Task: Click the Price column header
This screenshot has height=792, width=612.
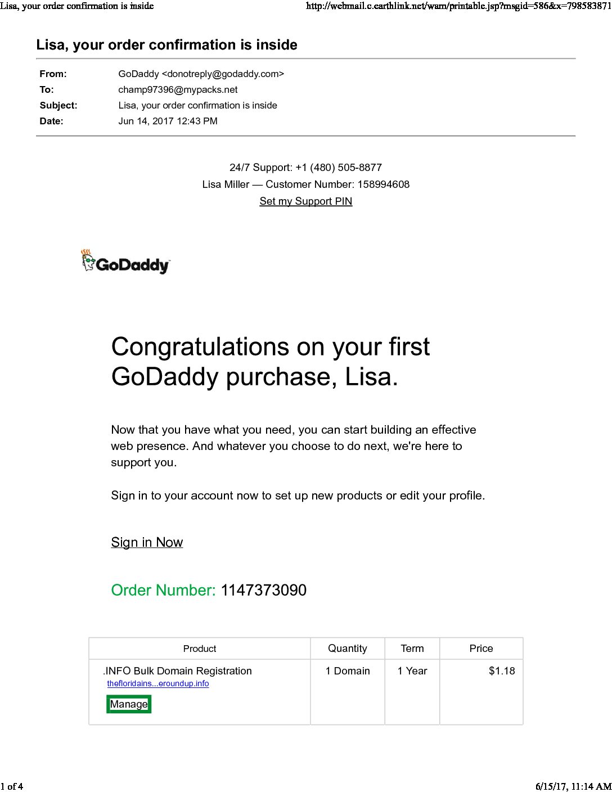Action: (x=481, y=649)
